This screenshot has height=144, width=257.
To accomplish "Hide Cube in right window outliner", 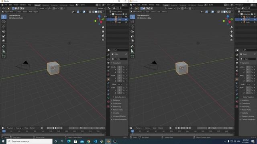I will [x=255, y=20].
